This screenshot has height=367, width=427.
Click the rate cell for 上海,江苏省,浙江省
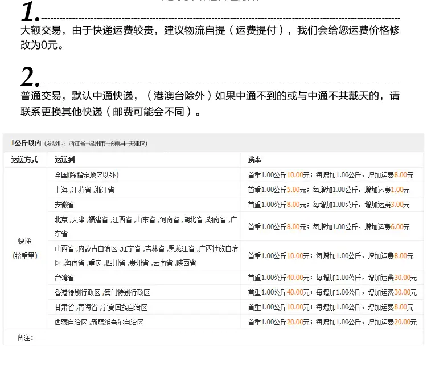pyautogui.click(x=332, y=190)
